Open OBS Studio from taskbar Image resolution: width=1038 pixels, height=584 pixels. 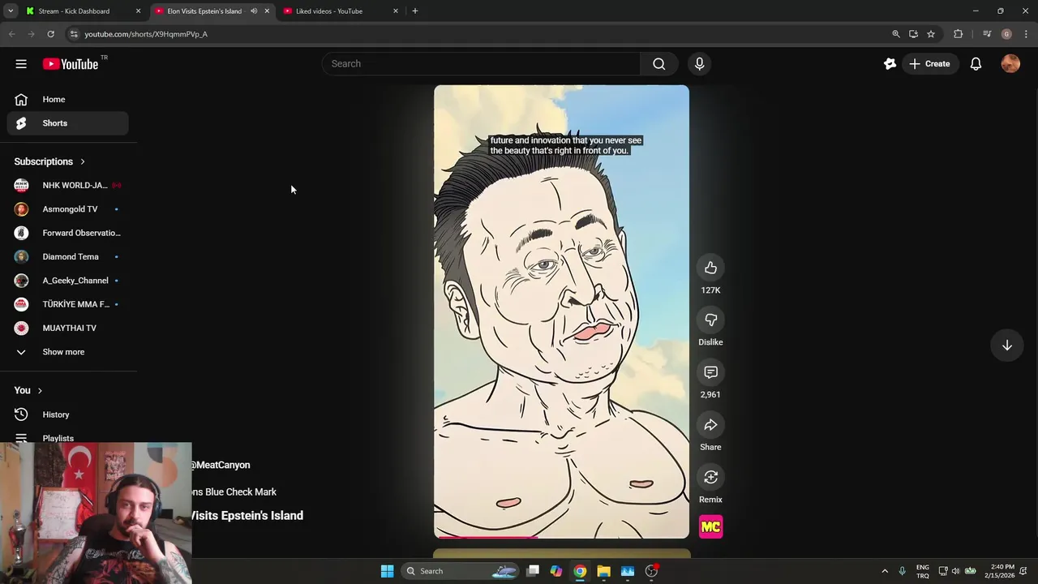click(651, 571)
